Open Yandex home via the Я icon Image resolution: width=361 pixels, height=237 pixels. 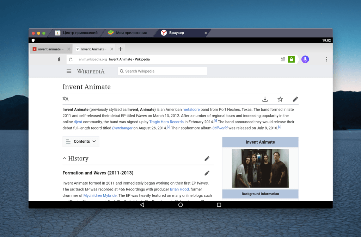pos(59,59)
